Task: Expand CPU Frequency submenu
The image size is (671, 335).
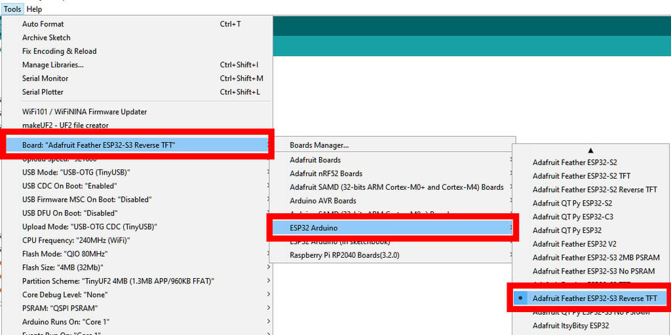Action: click(137, 240)
